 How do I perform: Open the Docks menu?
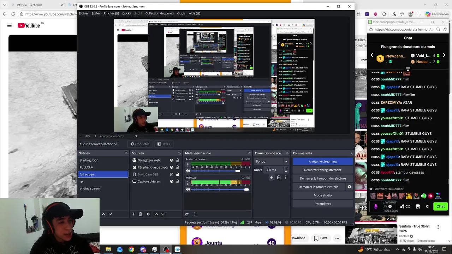coord(126,13)
